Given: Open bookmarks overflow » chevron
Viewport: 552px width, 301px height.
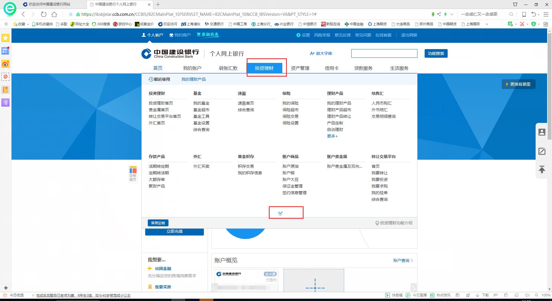Looking at the screenshot, I should (x=487, y=24).
